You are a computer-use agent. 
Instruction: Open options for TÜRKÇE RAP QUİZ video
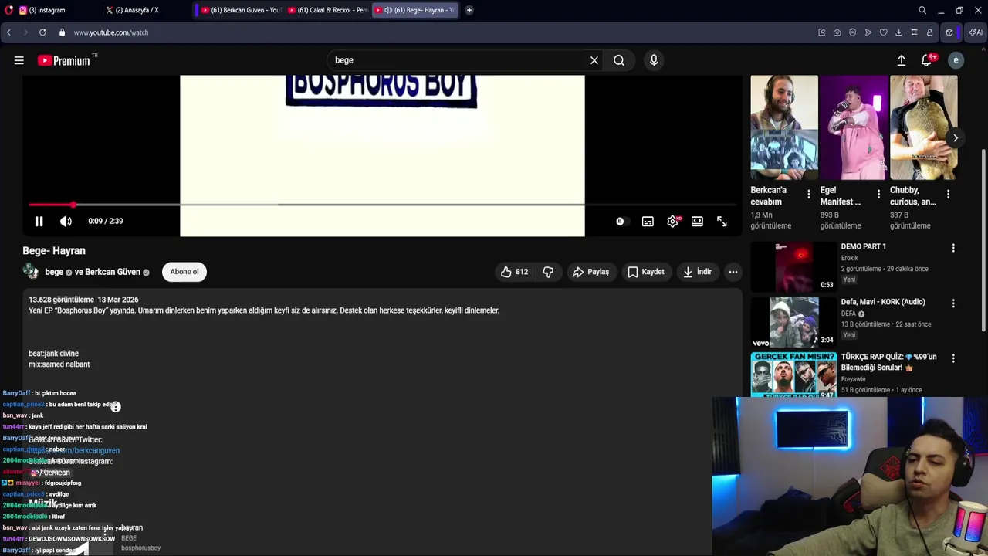tap(953, 358)
